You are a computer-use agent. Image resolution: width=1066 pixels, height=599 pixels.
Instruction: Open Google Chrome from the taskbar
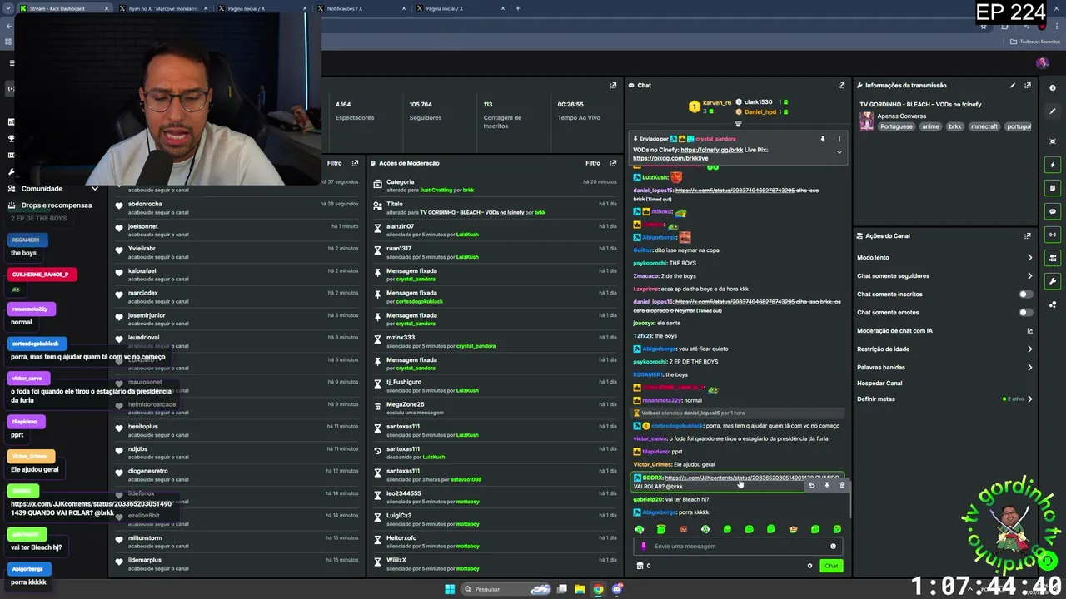click(x=598, y=589)
